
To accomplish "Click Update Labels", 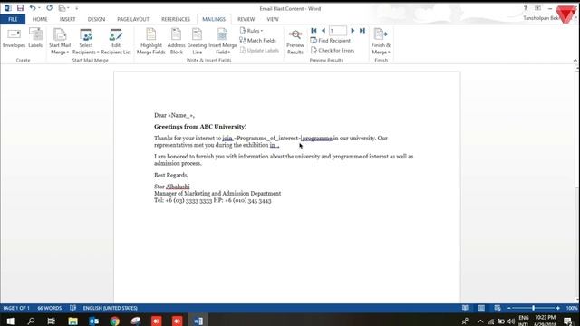I will coord(259,51).
